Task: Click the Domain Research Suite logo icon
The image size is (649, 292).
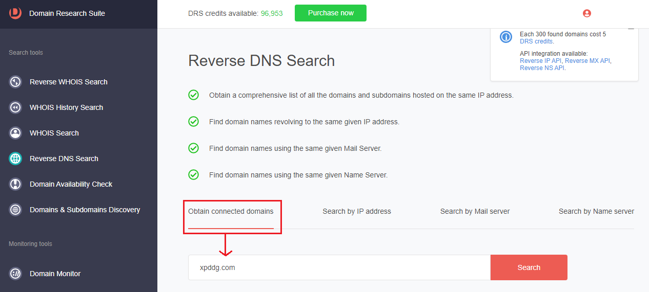Action: tap(15, 13)
